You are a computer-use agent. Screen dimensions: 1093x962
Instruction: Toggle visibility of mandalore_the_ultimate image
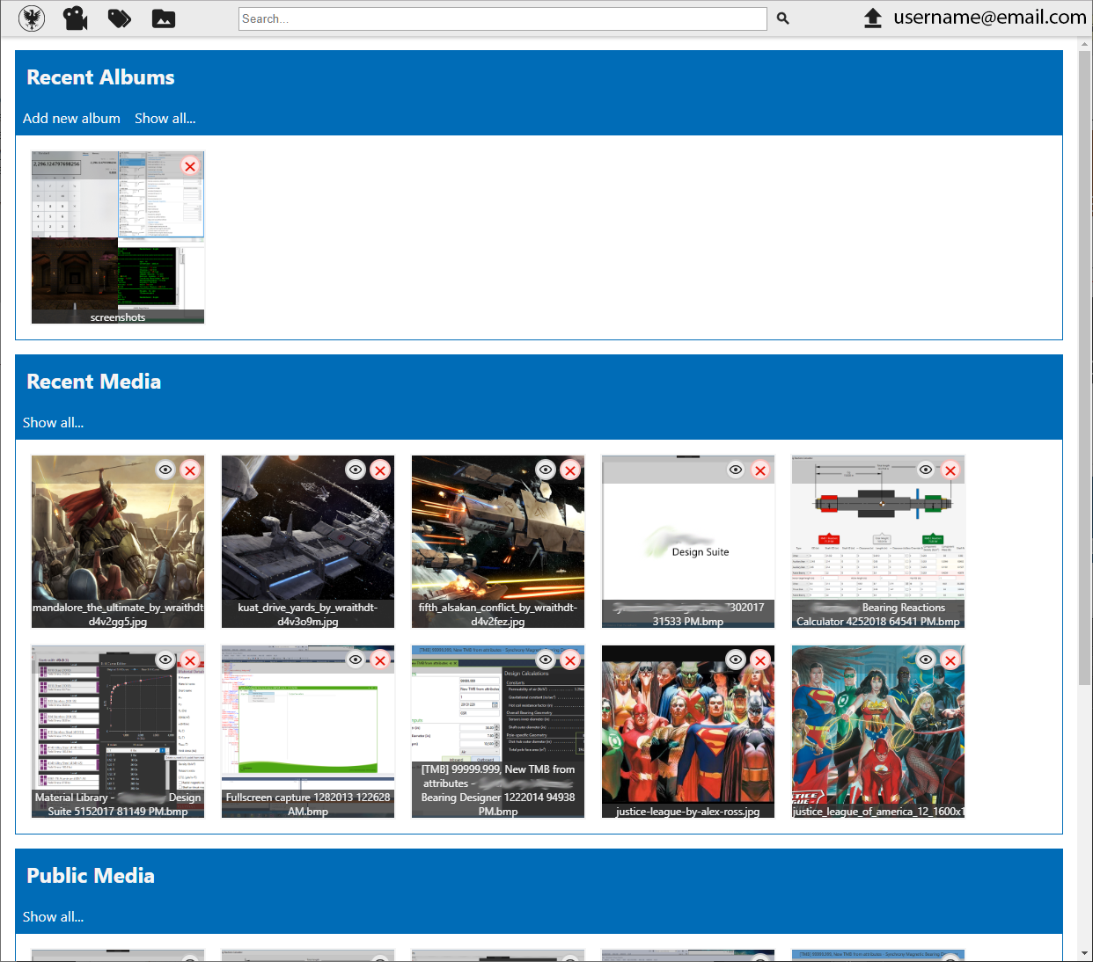click(x=165, y=470)
